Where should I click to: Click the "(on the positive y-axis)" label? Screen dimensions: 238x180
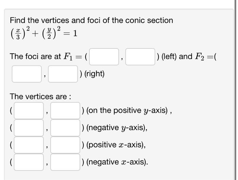tap(127, 111)
